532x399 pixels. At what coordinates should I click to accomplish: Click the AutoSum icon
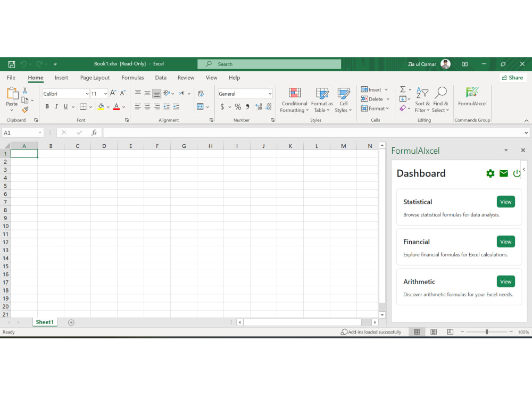[x=402, y=89]
